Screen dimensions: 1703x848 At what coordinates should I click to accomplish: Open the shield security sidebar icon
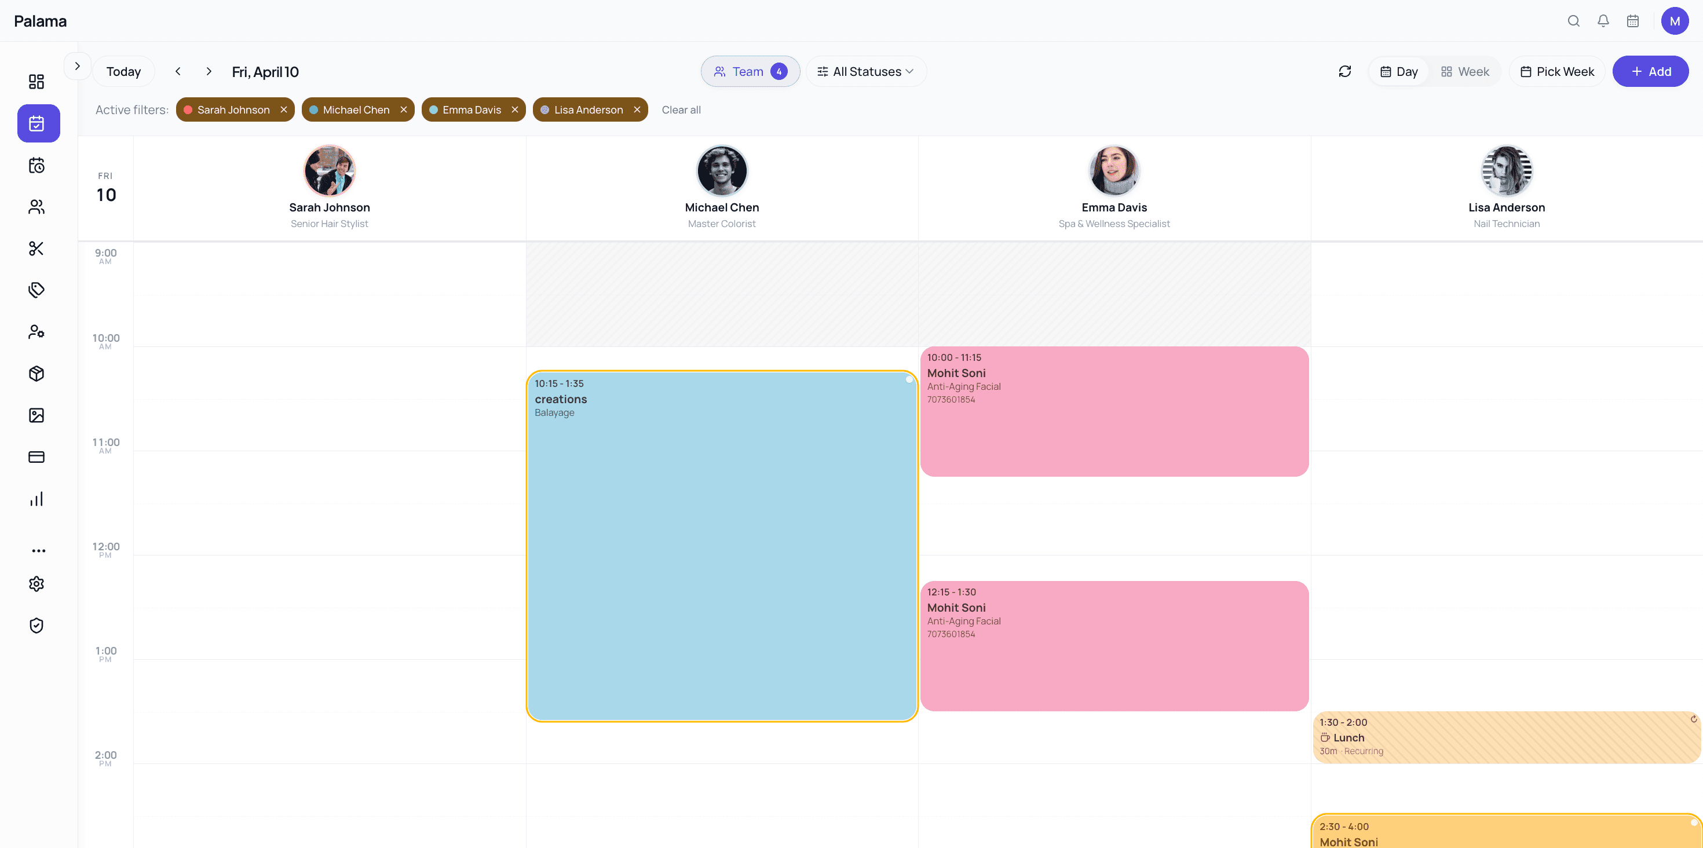pos(36,625)
